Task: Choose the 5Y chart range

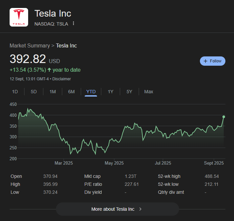Action: 129,92
